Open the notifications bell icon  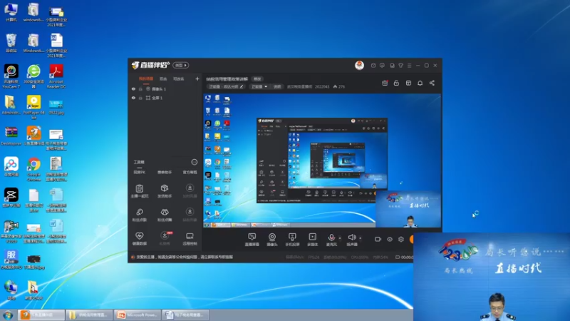[x=420, y=83]
